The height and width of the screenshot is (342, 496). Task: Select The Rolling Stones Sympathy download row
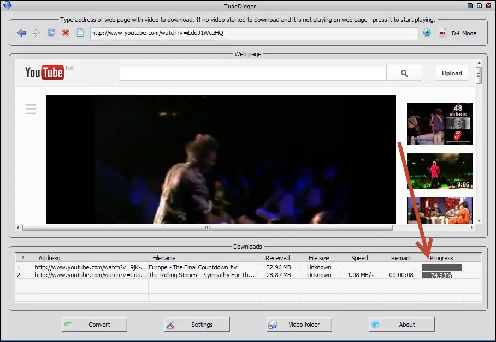click(x=249, y=275)
